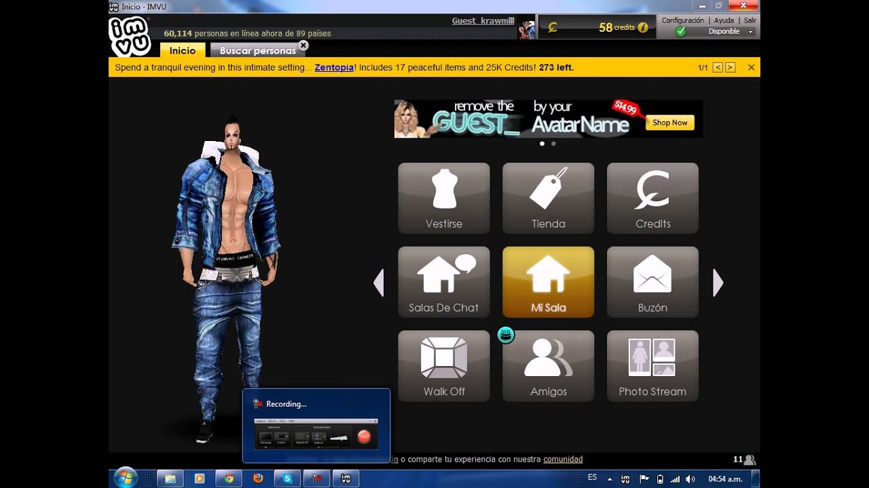Open the online friends count icon
The height and width of the screenshot is (488, 869).
click(750, 460)
